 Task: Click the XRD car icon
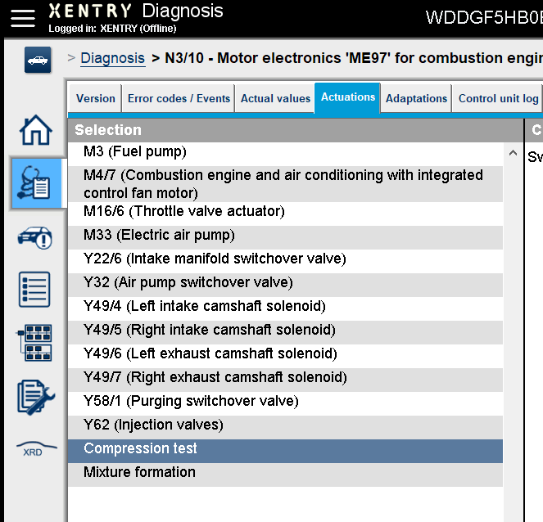click(36, 448)
